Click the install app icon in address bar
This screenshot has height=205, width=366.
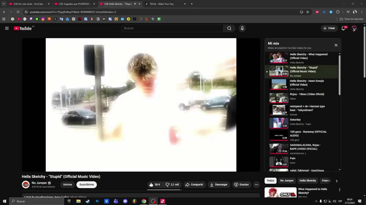pos(301,12)
